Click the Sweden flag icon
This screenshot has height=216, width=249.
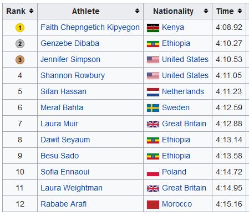pyautogui.click(x=153, y=108)
